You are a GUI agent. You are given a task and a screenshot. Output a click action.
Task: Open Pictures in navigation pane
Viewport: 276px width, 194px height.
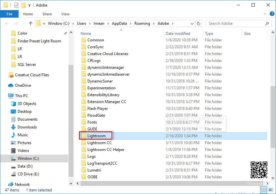(x=24, y=142)
